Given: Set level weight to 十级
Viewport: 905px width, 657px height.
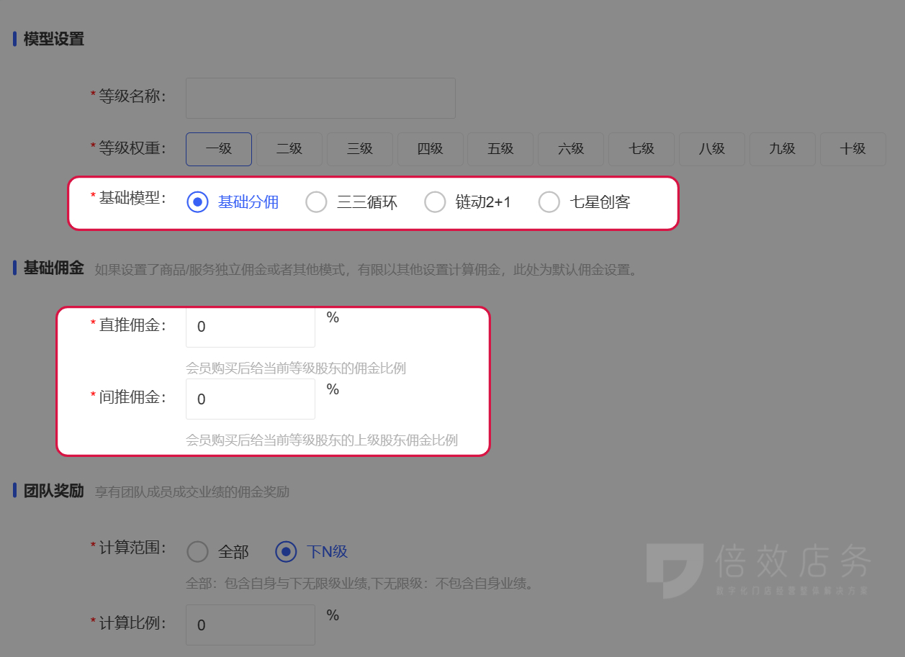Looking at the screenshot, I should coord(852,149).
